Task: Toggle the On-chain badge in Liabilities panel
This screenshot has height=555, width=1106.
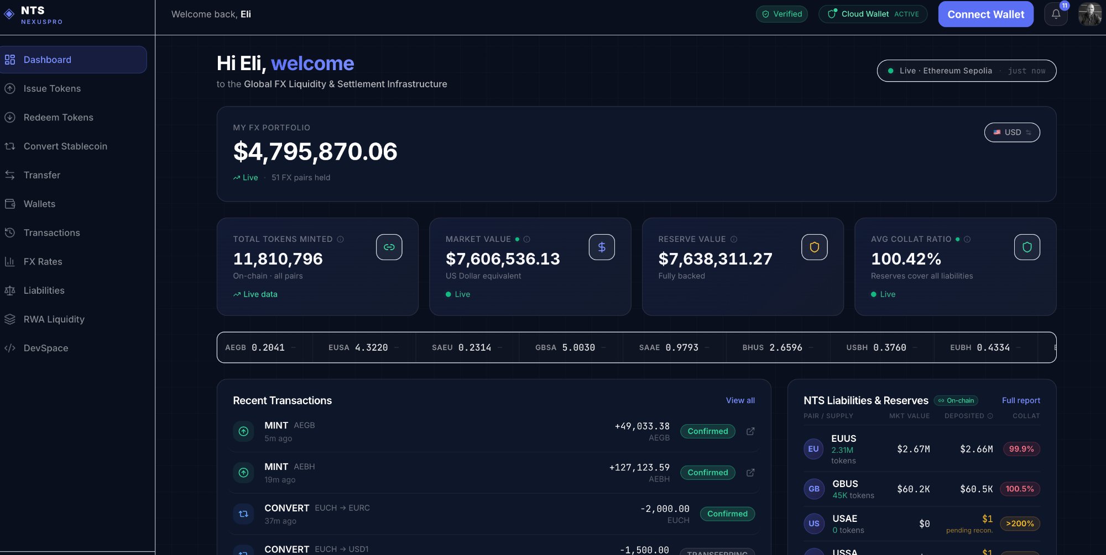Action: coord(956,400)
